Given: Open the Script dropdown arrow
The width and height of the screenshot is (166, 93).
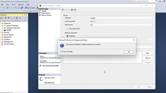Looking at the screenshot, I should (70, 10).
